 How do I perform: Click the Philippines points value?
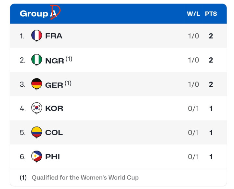tap(211, 157)
